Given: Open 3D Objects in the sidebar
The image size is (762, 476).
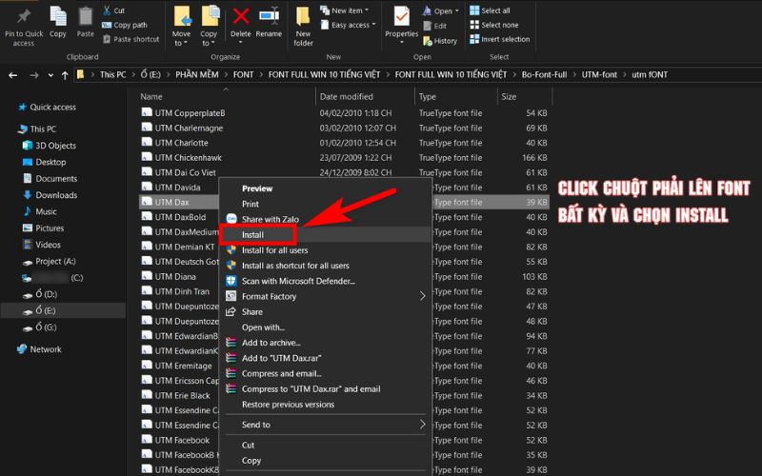Looking at the screenshot, I should tap(50, 146).
